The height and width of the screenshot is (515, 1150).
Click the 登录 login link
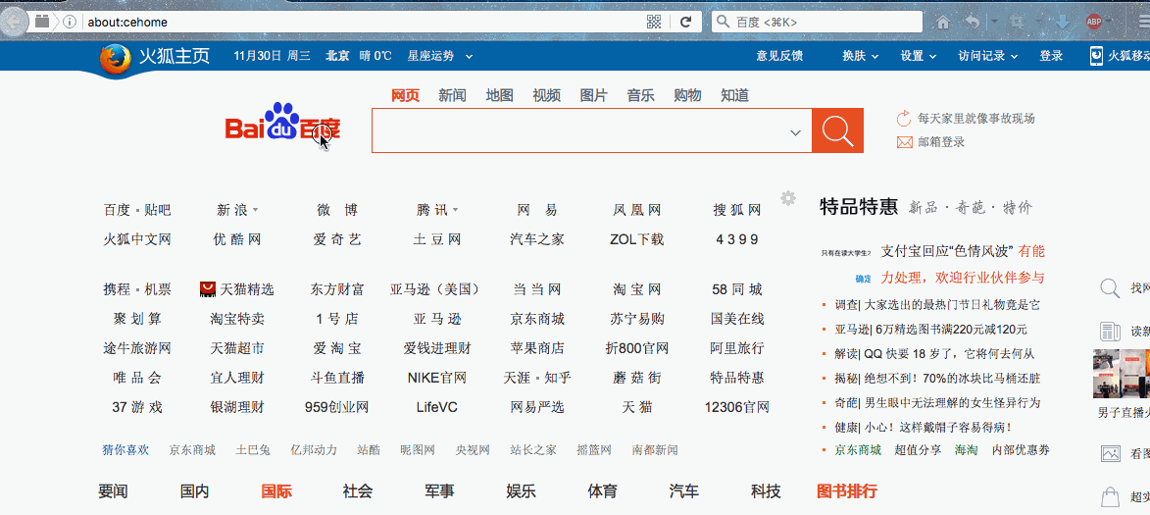pyautogui.click(x=1051, y=56)
